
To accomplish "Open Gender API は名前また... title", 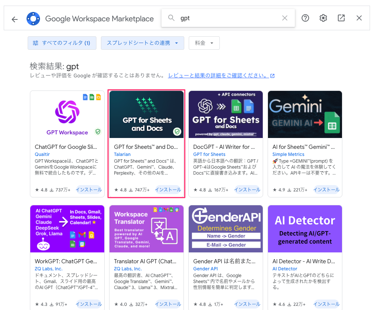I will 224,261.
